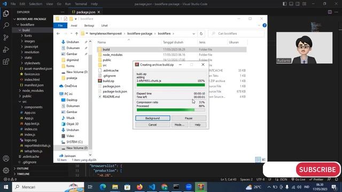Open the VS Code Explorer activity icon

[x=6, y=13]
